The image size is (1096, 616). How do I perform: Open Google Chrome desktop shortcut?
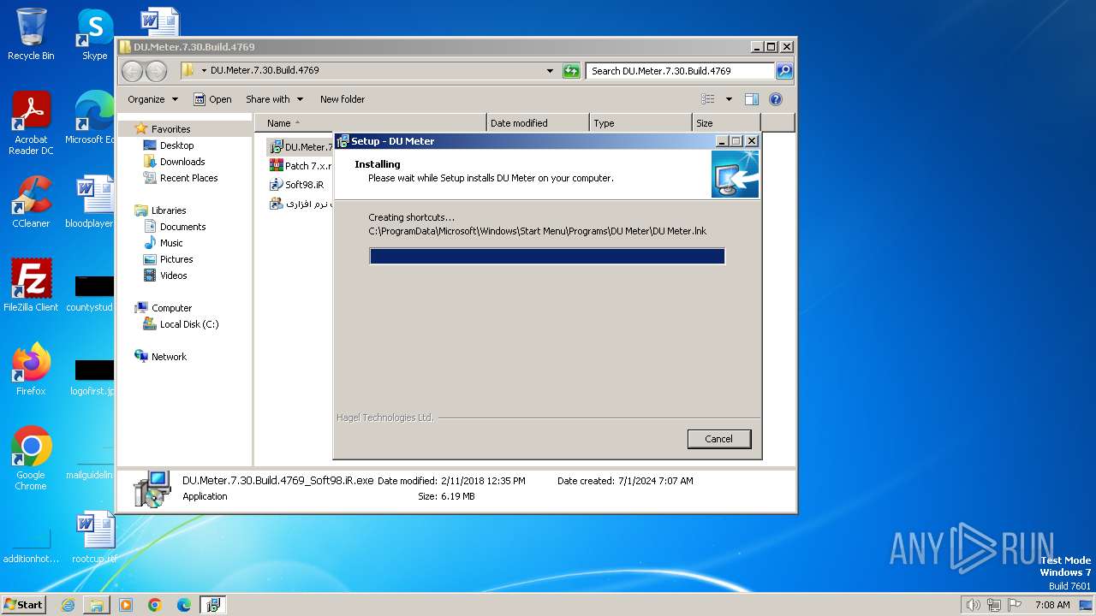[31, 458]
